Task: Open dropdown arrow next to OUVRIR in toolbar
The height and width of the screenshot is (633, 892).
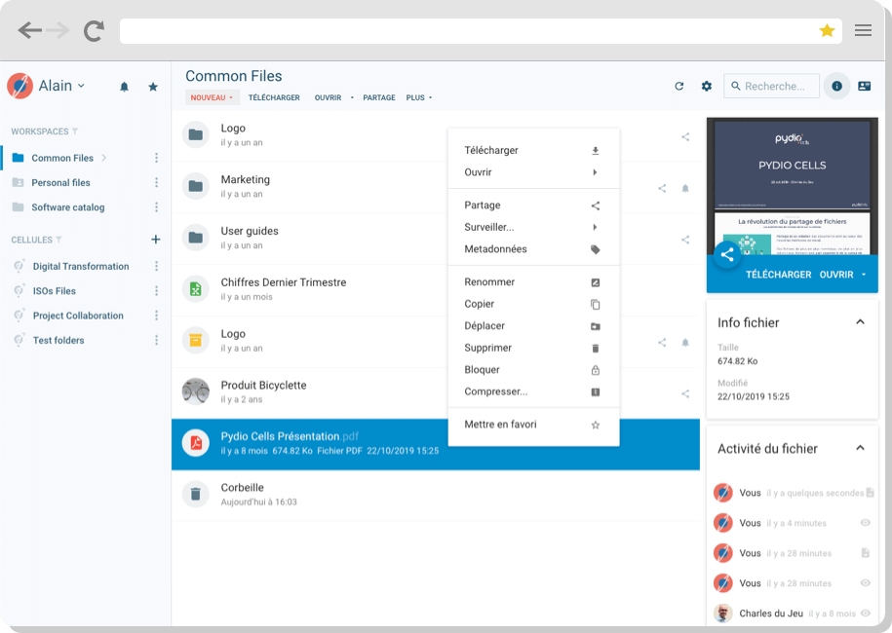Action: pos(352,97)
